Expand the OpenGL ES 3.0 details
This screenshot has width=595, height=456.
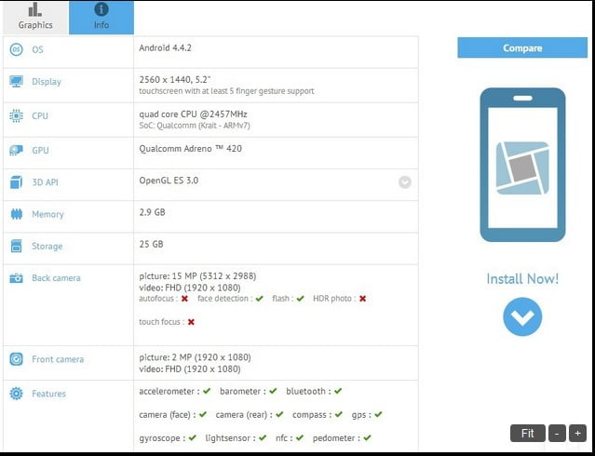(x=405, y=182)
